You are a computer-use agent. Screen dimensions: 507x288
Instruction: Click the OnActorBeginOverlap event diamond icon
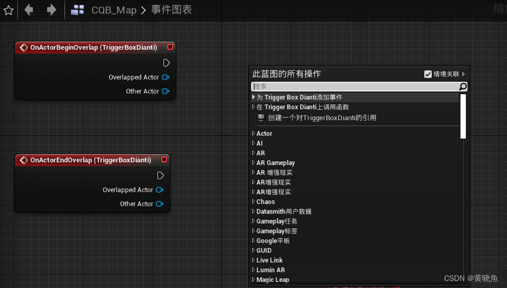(24, 48)
